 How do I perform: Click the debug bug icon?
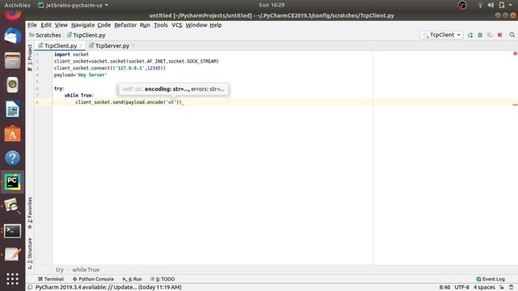click(480, 35)
